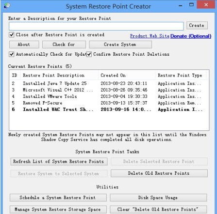Open the Donate (Optional) link

tap(191, 36)
